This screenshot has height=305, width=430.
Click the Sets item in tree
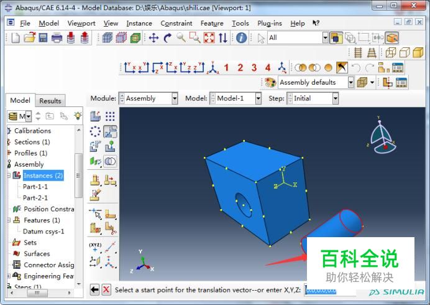point(30,242)
